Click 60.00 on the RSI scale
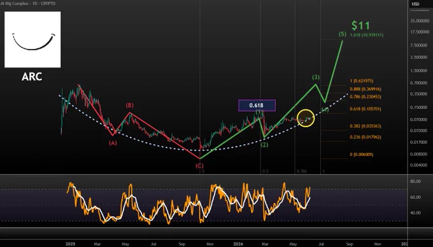The image size is (433, 247). pos(415,197)
